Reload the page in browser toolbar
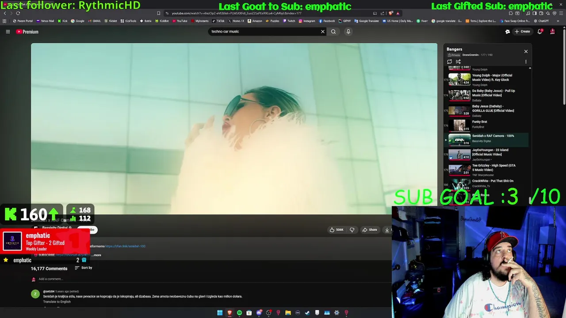Image resolution: width=566 pixels, height=318 pixels. click(18, 13)
